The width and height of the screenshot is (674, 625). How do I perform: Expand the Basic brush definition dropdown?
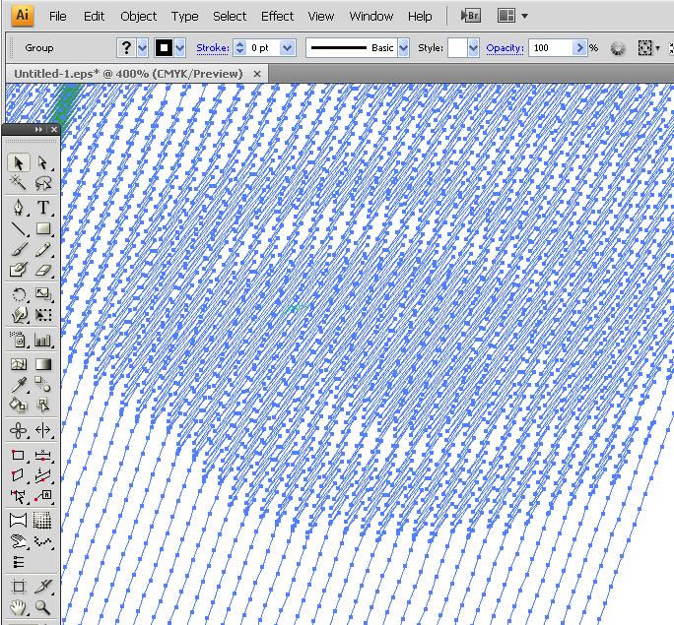click(x=403, y=48)
